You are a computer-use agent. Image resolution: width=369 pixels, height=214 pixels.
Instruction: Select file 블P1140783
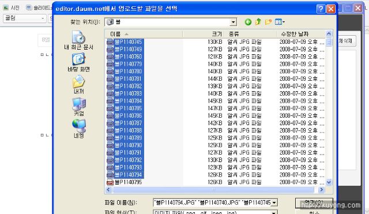coord(128,93)
